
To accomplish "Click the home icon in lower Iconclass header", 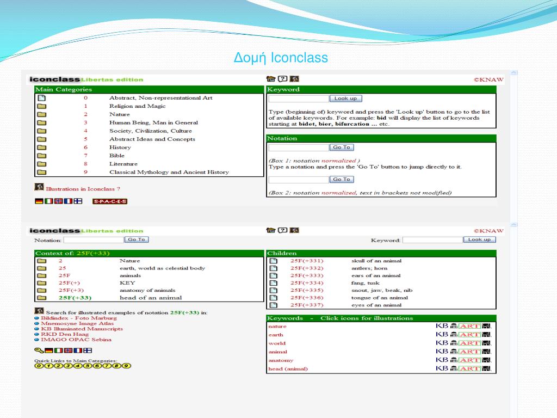I will pyautogui.click(x=271, y=230).
